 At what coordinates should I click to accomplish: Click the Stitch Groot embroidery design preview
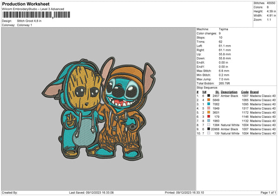pos(99,109)
